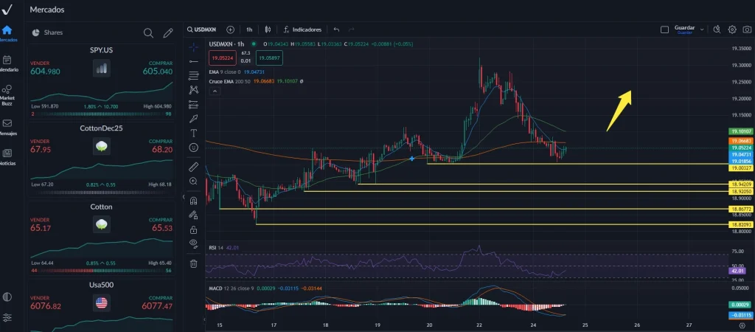The width and height of the screenshot is (755, 332).
Task: Click the trash remove drawings icon
Action: tap(194, 263)
